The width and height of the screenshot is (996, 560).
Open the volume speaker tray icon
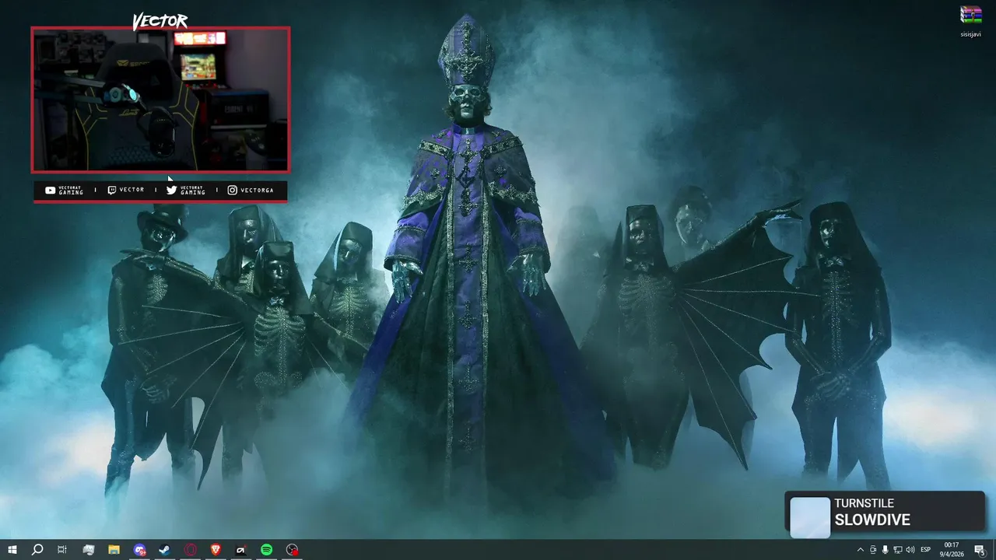tap(910, 550)
